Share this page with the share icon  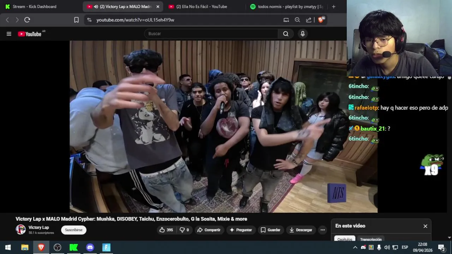point(309,20)
